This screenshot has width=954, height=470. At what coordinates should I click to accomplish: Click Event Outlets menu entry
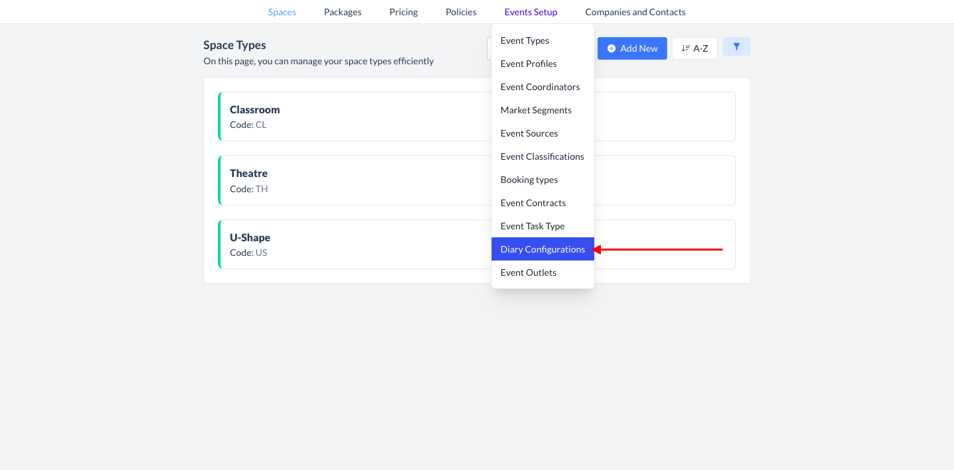click(x=528, y=272)
